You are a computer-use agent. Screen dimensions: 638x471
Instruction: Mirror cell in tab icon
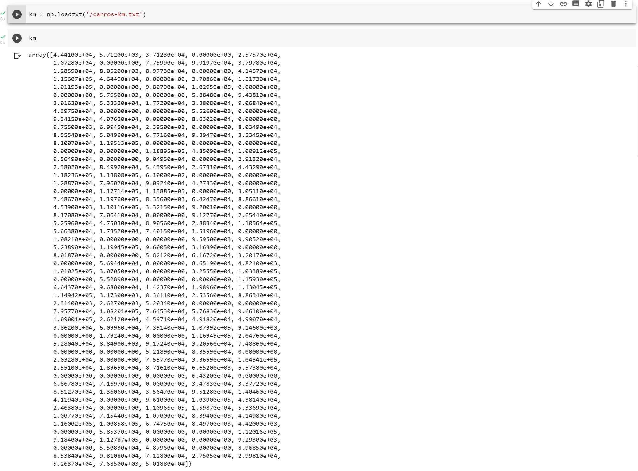(x=601, y=4)
